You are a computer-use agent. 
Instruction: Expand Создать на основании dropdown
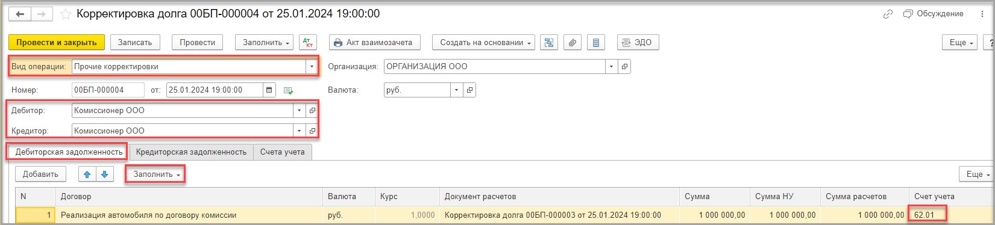pyautogui.click(x=484, y=42)
